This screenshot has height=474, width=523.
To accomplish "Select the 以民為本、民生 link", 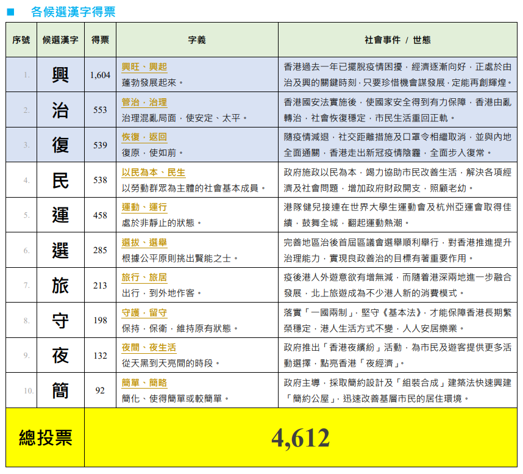I will [153, 173].
